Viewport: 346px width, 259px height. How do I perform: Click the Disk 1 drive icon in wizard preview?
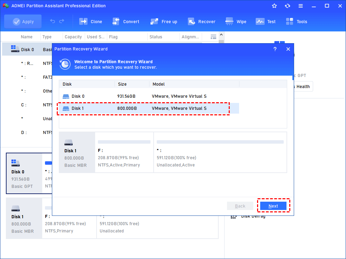[x=69, y=143]
